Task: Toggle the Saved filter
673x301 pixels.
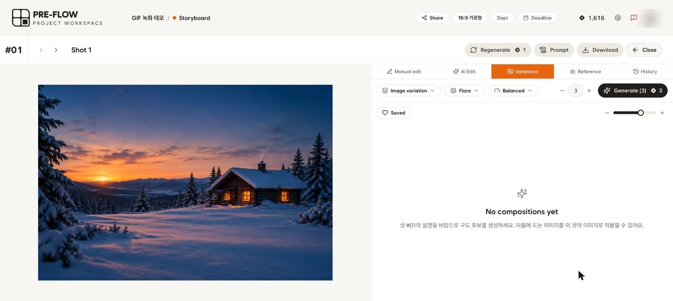Action: [x=393, y=113]
